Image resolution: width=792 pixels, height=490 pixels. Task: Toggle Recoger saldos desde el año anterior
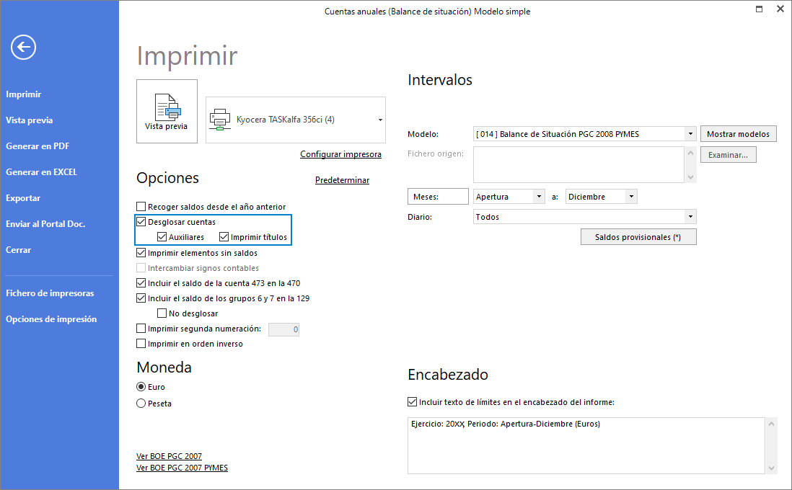141,206
